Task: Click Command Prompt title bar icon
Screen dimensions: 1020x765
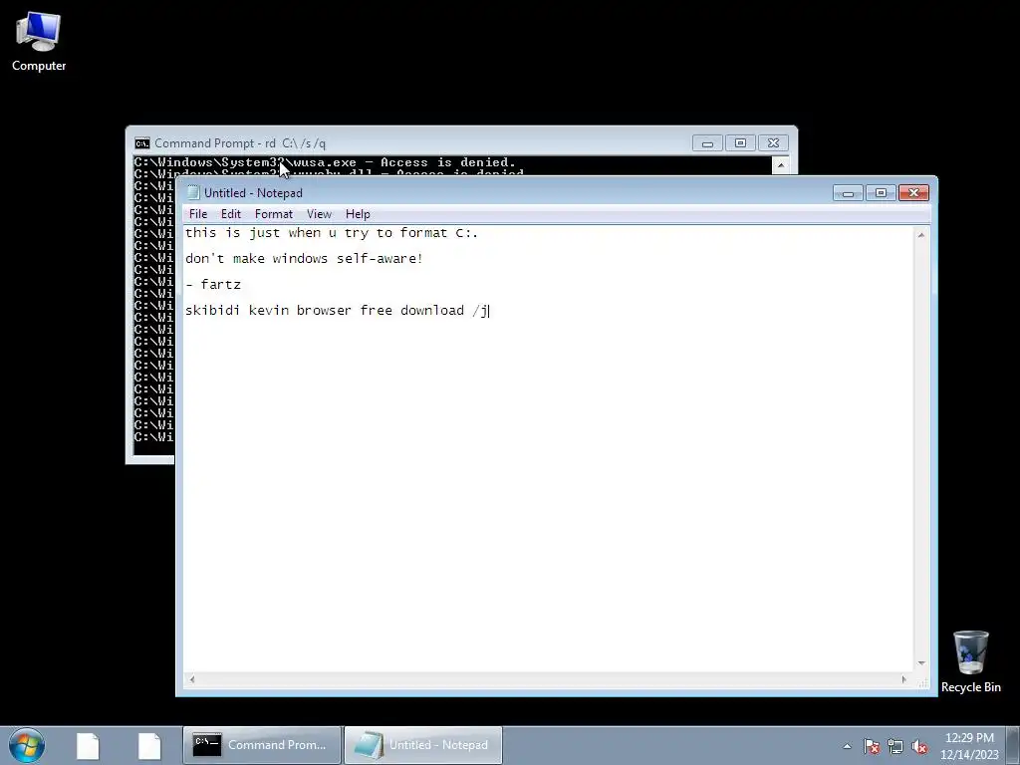Action: pyautogui.click(x=141, y=143)
